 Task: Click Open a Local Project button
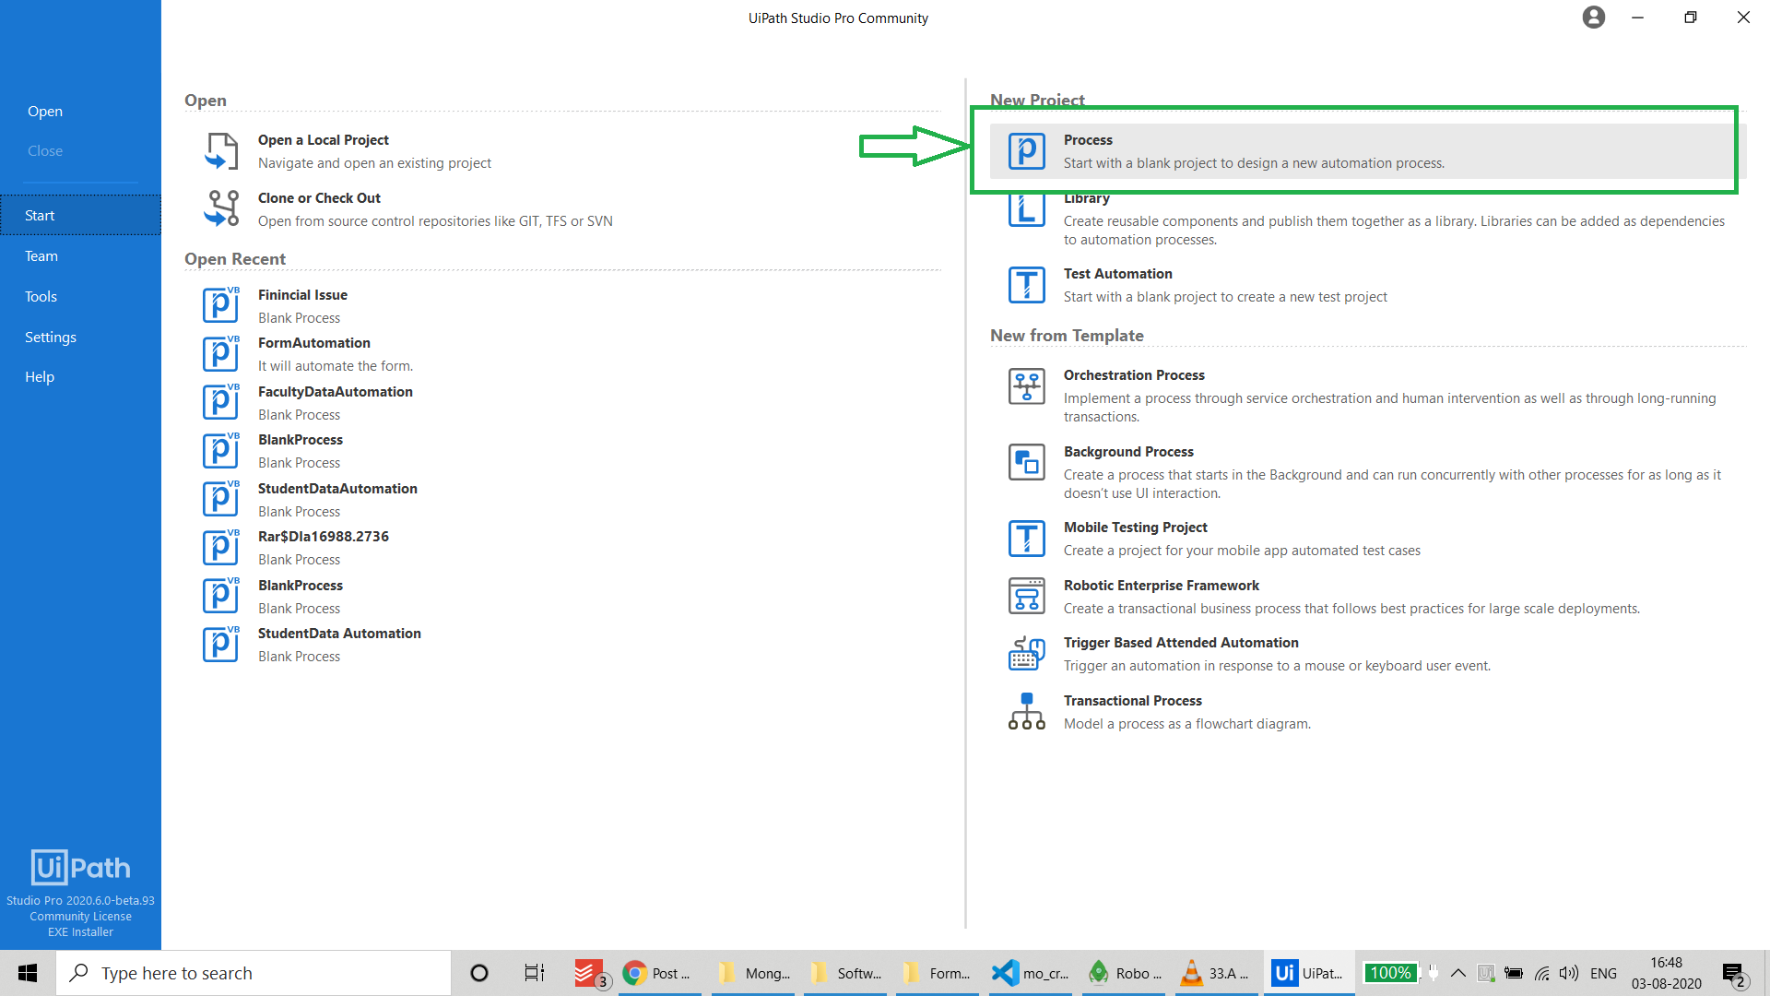(x=324, y=149)
